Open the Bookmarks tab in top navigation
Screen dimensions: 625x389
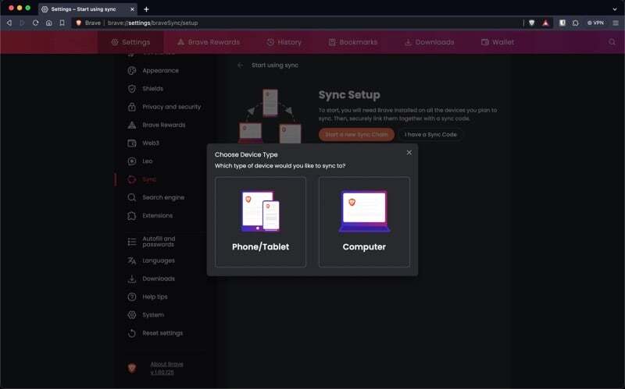coord(353,42)
